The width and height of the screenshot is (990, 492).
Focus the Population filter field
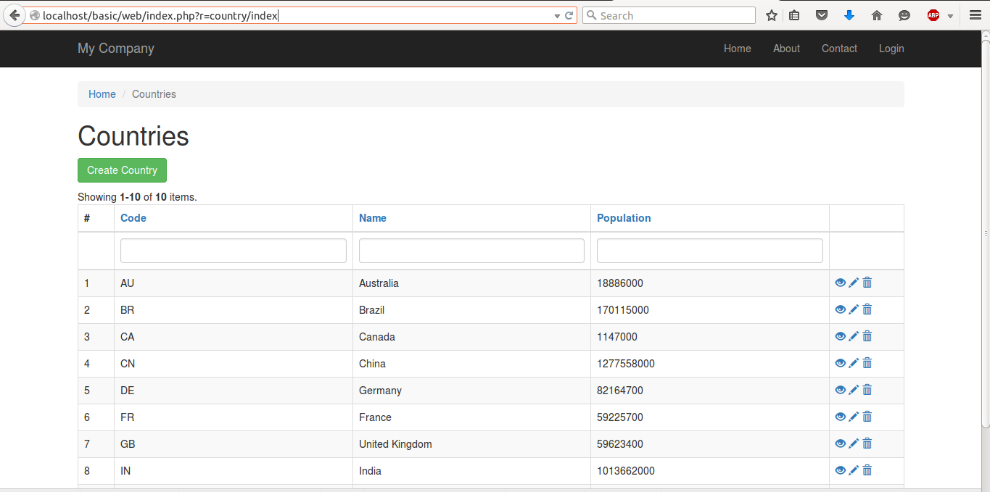pos(710,251)
